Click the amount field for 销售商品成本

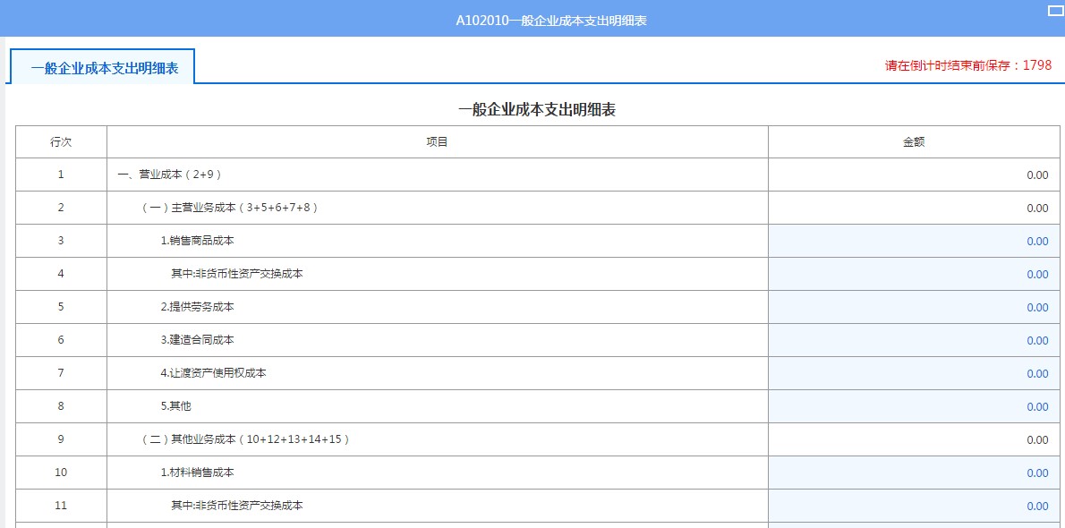(913, 241)
